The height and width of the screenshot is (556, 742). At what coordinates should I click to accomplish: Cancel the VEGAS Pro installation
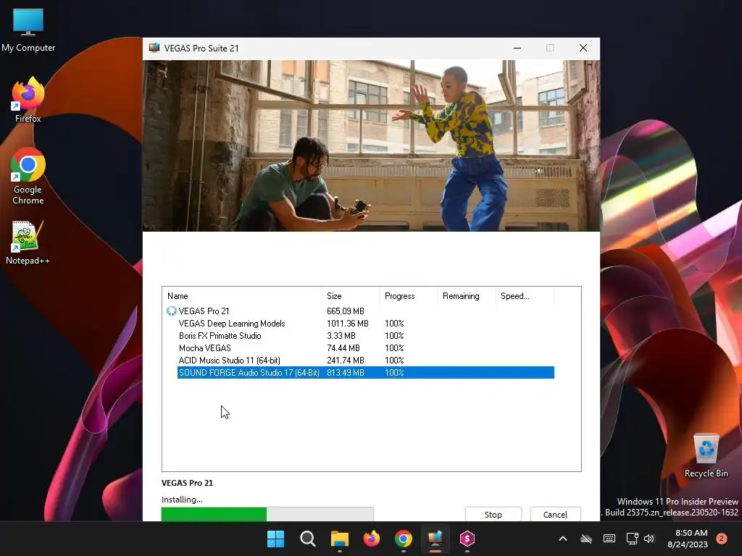(555, 515)
